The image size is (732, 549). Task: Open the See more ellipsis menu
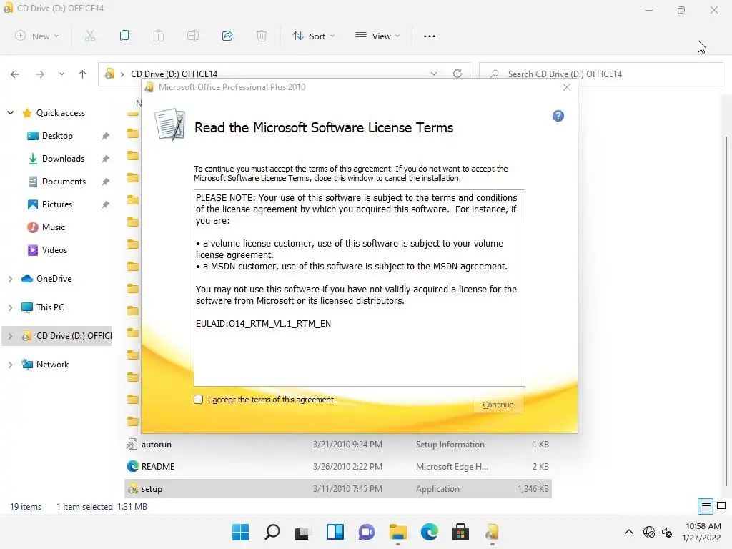click(430, 36)
